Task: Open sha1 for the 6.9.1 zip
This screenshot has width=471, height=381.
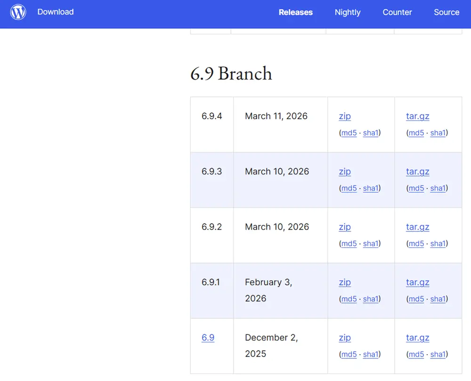Action: click(x=371, y=299)
